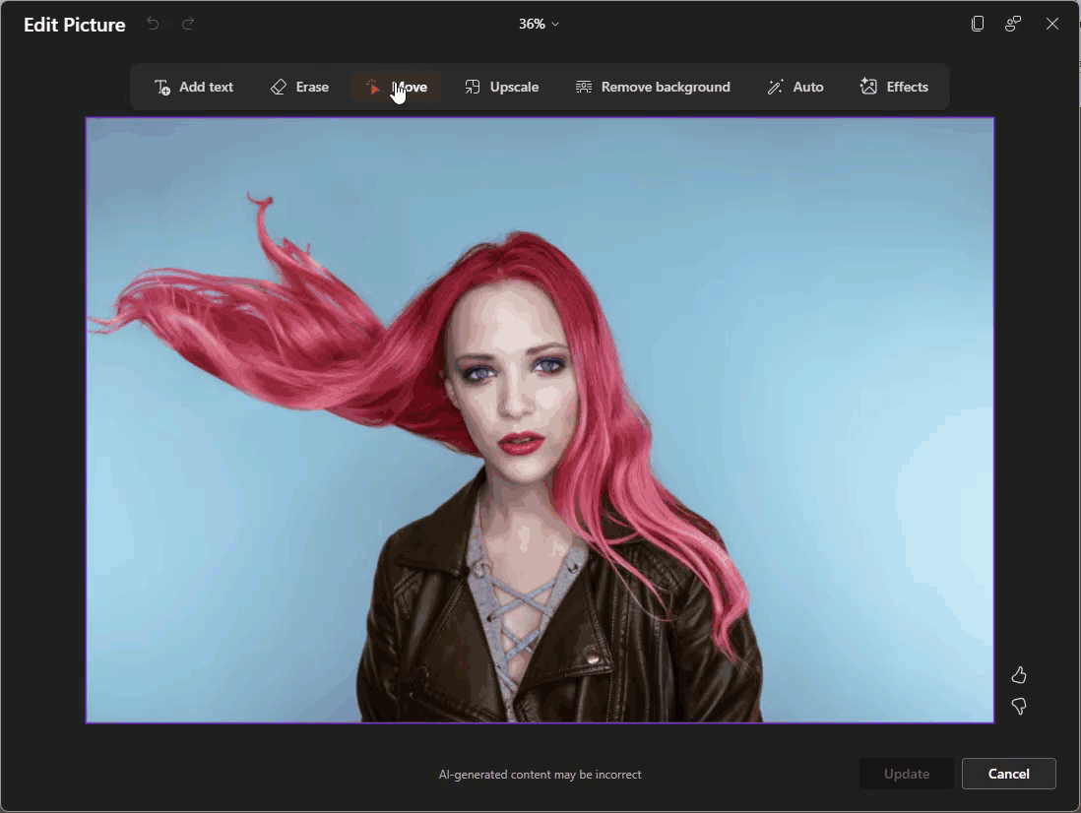Screen dimensions: 1081x813
Task: Open the 36% zoom dropdown
Action: [x=539, y=24]
